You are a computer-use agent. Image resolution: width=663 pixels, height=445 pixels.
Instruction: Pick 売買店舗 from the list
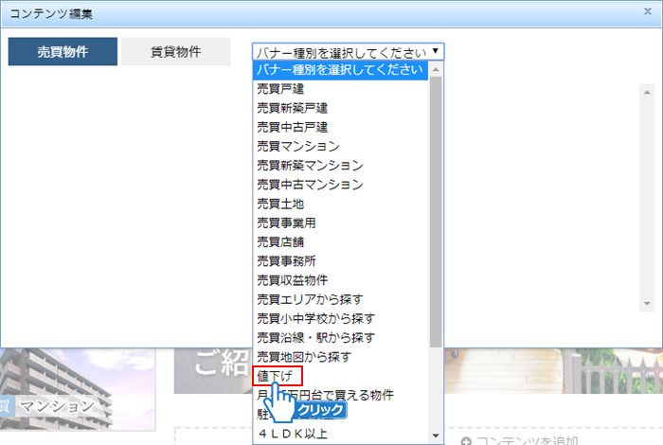tap(279, 242)
